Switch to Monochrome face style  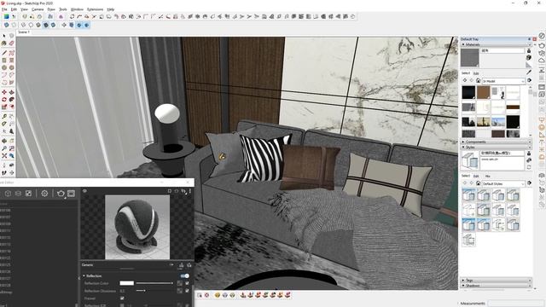pyautogui.click(x=53, y=25)
